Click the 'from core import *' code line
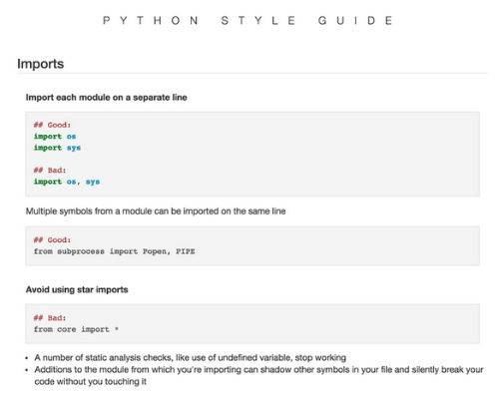Screen dimensions: 499x401 [76, 329]
